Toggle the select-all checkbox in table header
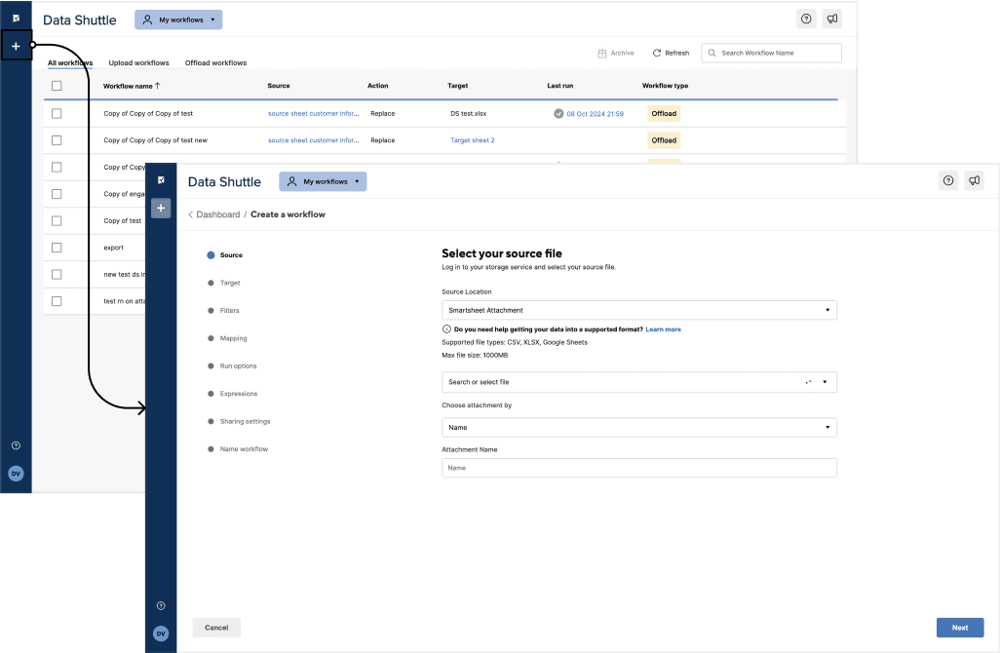The height and width of the screenshot is (653, 1000). 57,86
